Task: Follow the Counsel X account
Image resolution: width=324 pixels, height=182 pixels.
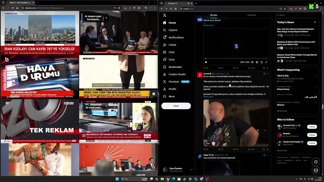Action: [312, 127]
